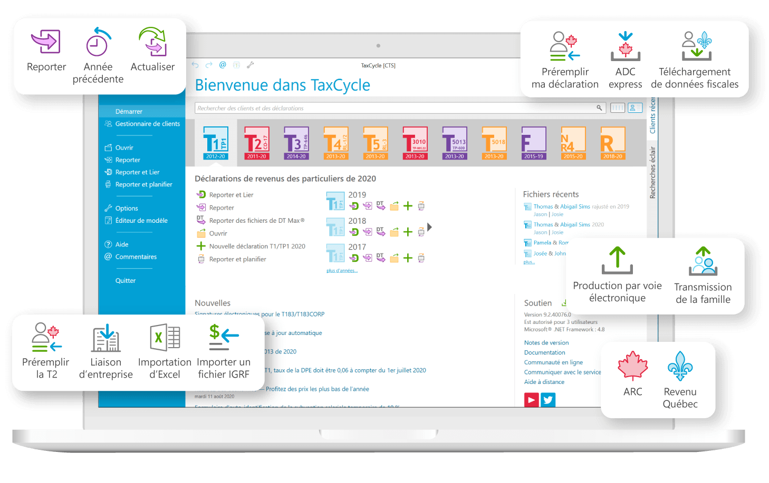Open the Recherches éclair side tab

(x=652, y=172)
